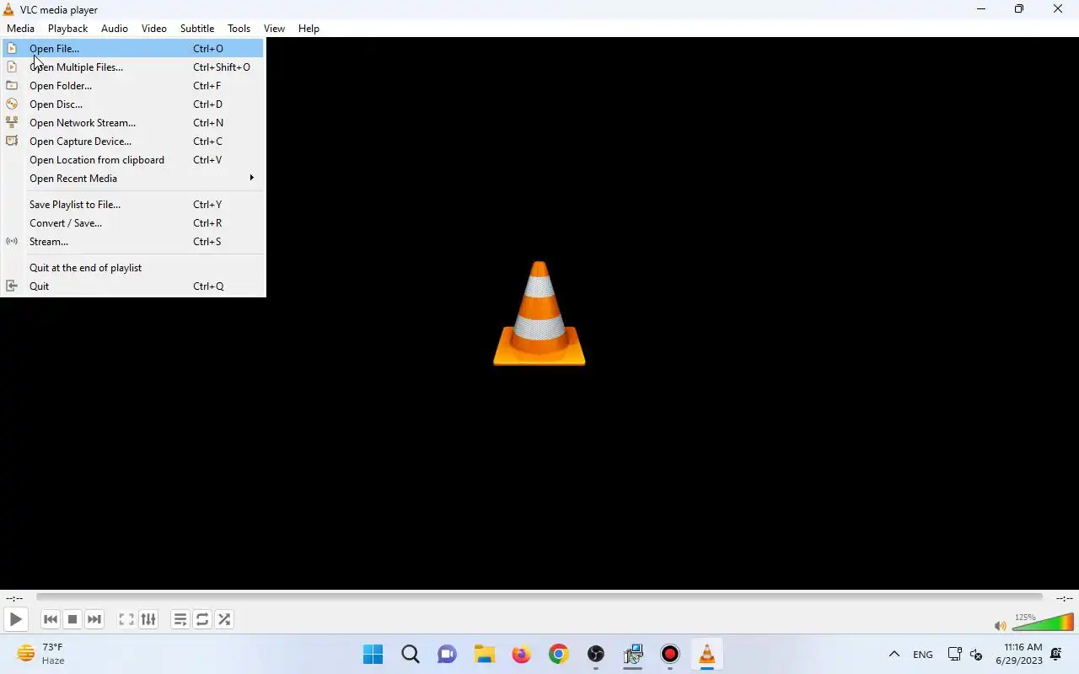Open the Tools menu
1079x674 pixels.
(x=239, y=29)
